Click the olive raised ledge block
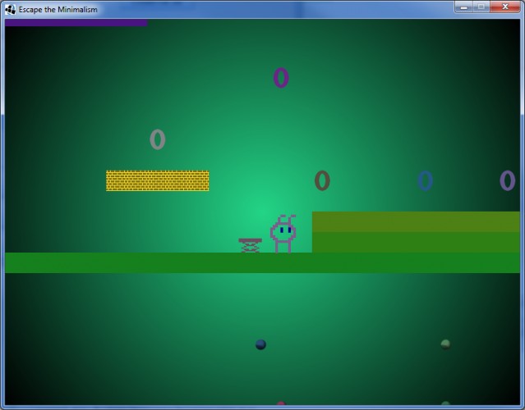Image resolution: width=525 pixels, height=410 pixels. point(416,232)
